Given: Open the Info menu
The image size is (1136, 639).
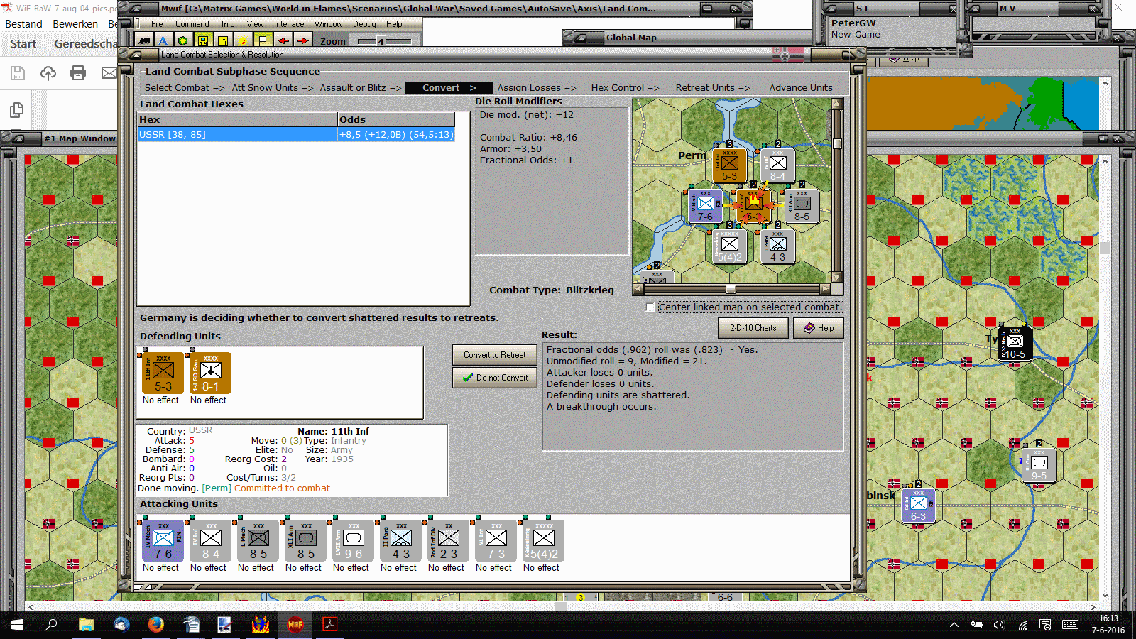Looking at the screenshot, I should [228, 24].
